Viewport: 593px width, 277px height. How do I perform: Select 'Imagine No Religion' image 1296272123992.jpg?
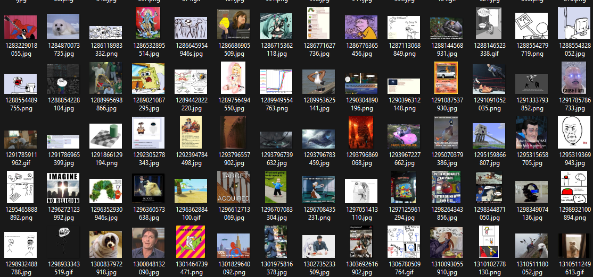(63, 188)
